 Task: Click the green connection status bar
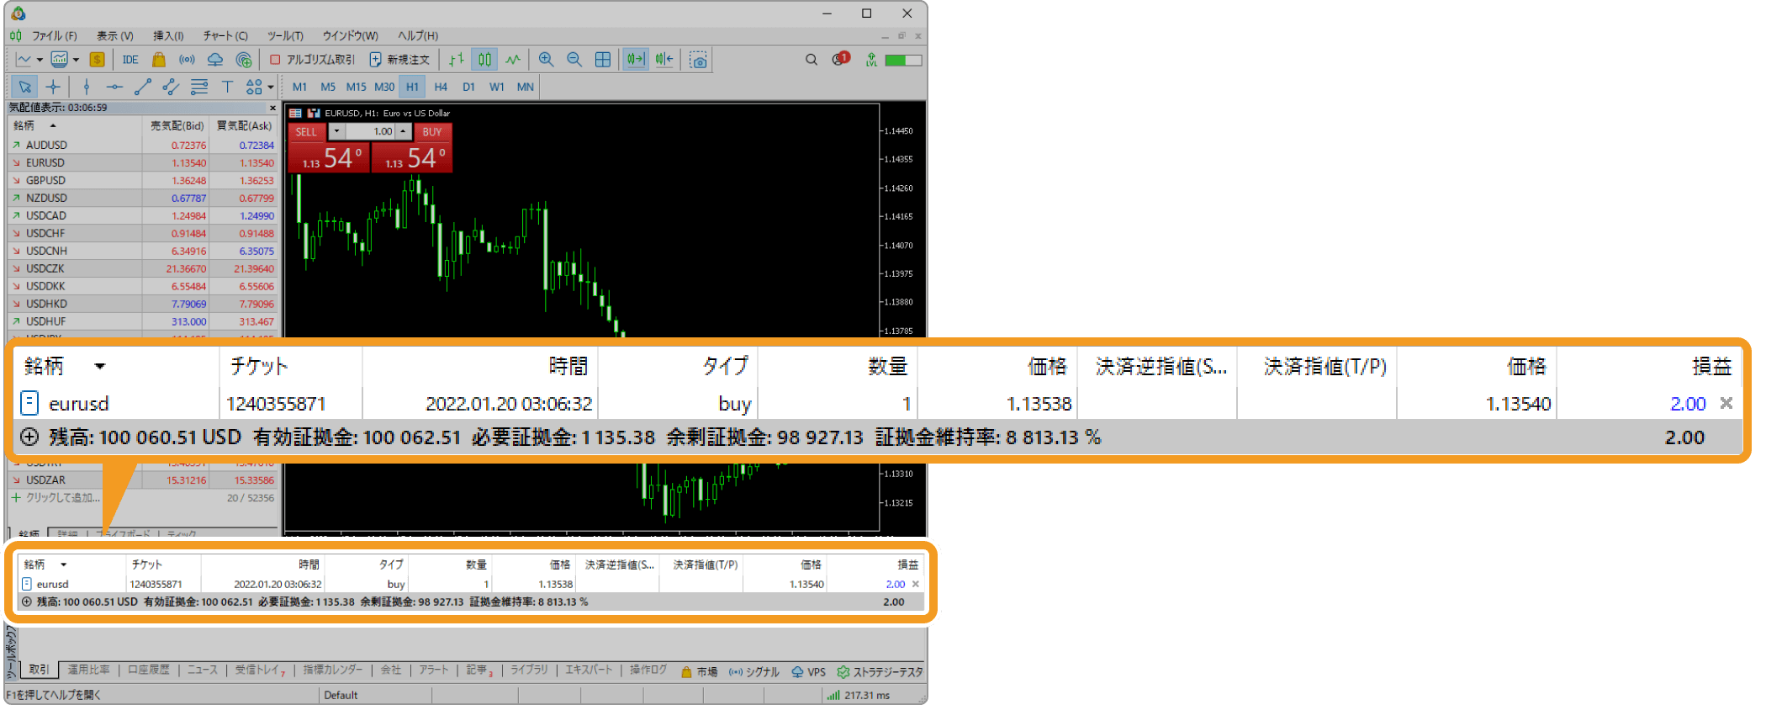[903, 60]
